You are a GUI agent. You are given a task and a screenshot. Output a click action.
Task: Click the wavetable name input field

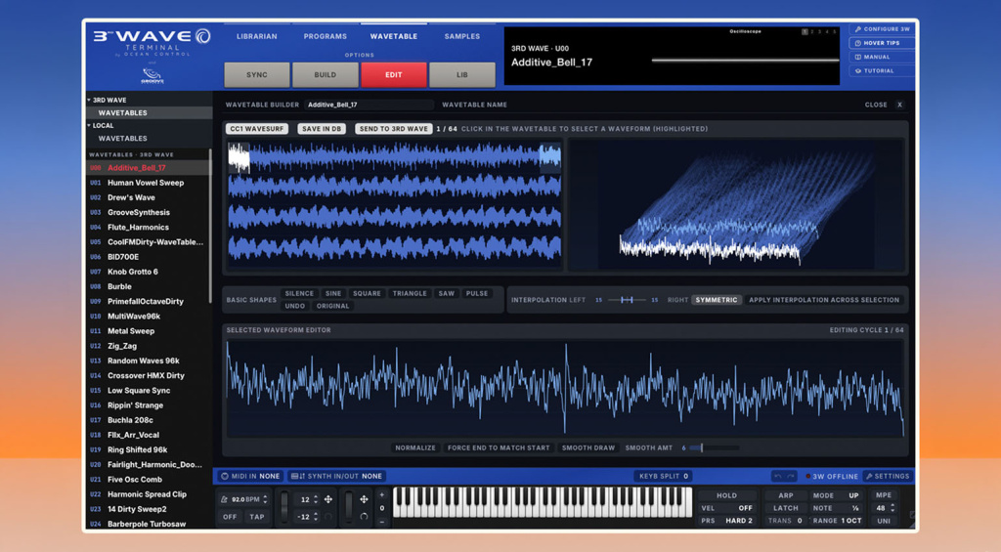tap(369, 105)
